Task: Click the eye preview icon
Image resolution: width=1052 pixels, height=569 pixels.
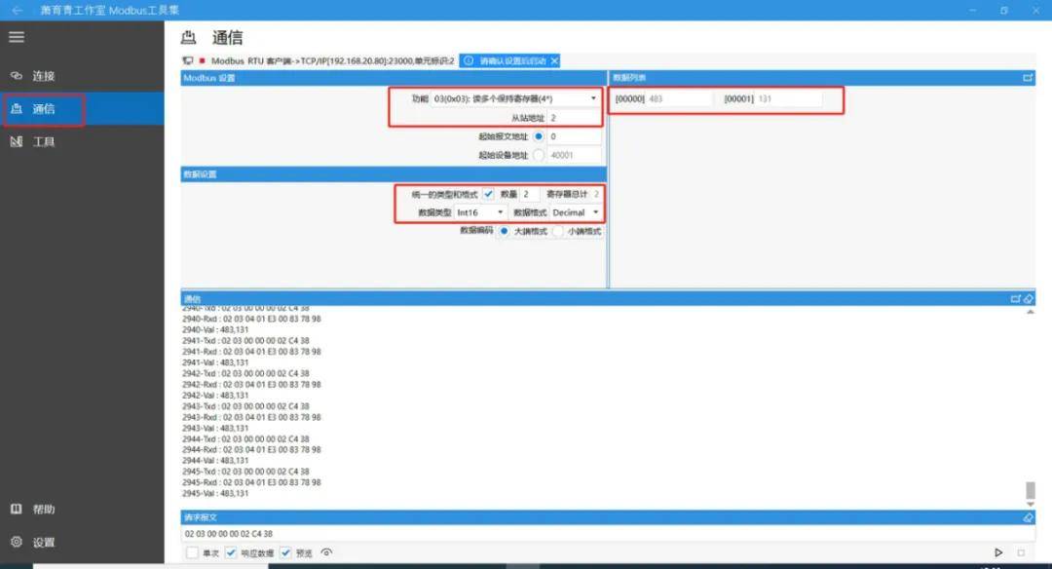Action: point(326,552)
